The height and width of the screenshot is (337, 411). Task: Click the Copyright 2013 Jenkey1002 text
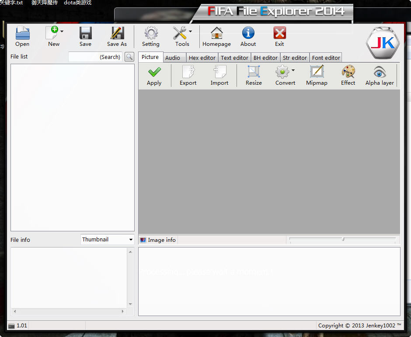[359, 326]
